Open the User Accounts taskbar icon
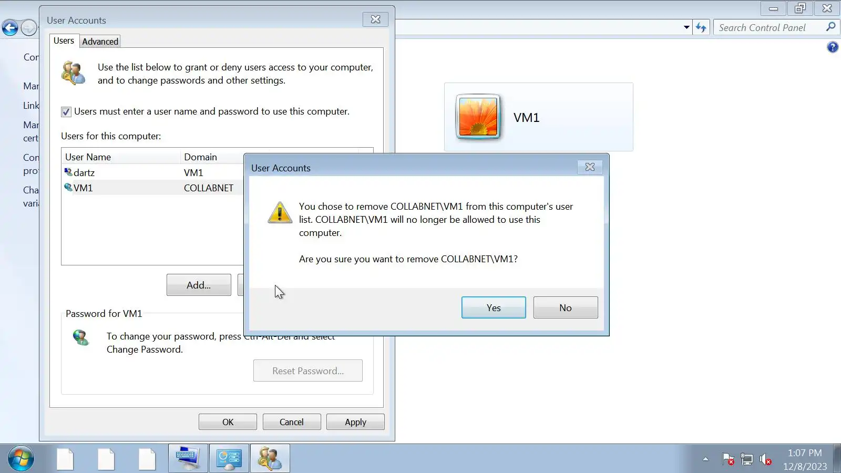 point(270,459)
